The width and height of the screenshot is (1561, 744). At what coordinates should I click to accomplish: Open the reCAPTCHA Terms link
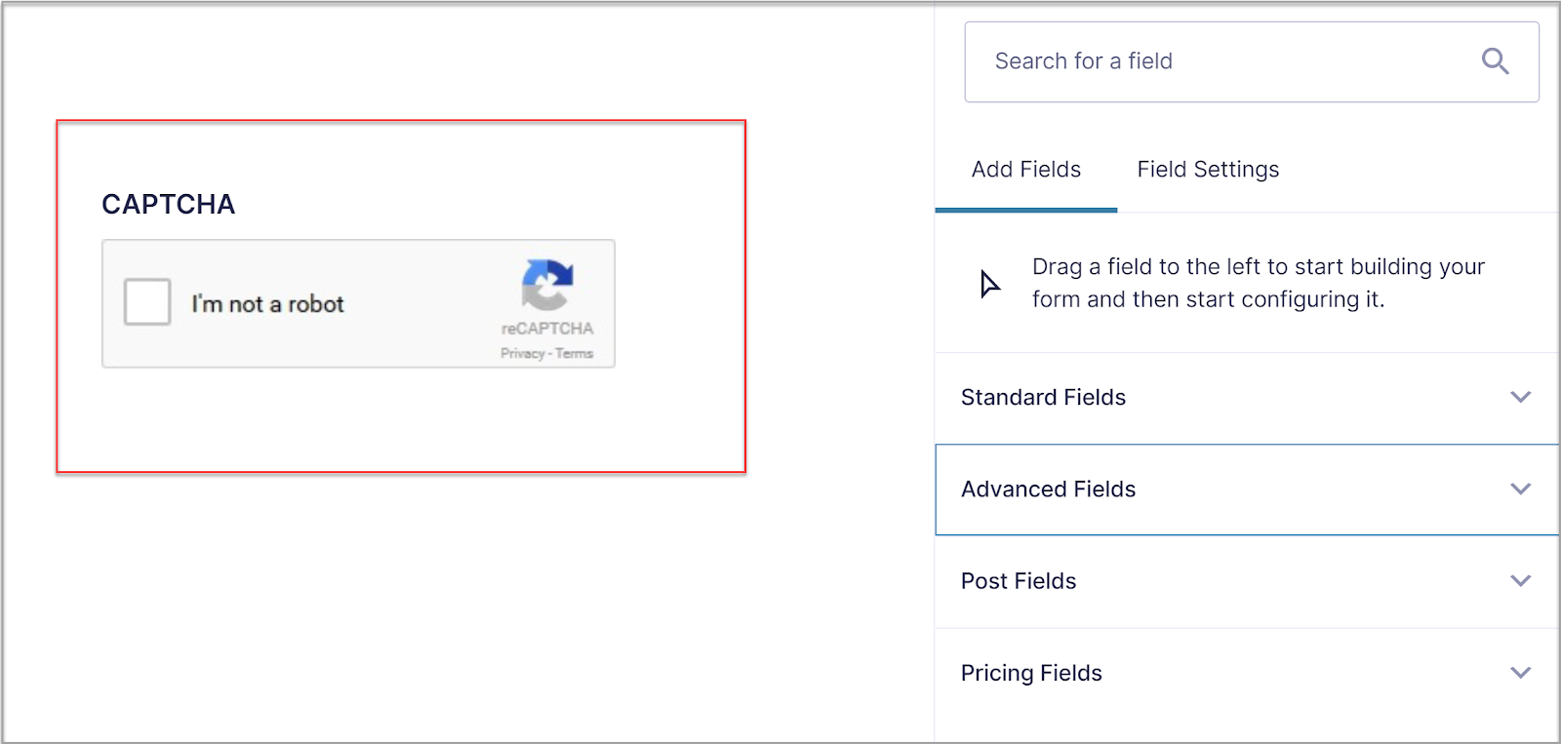pos(575,354)
